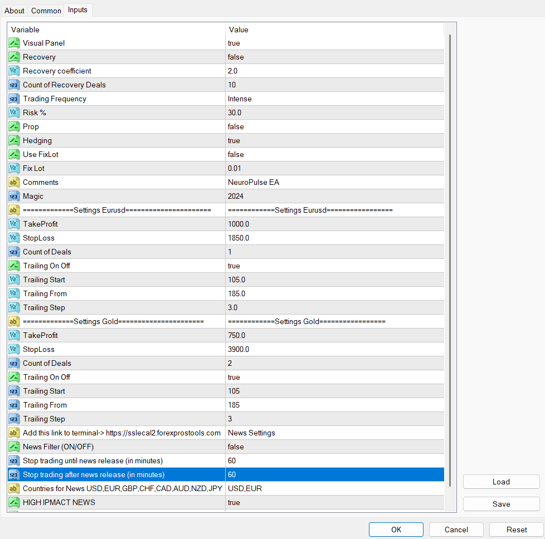Edit the Comments value NeuroPulse EA
The image size is (545, 539).
click(335, 182)
